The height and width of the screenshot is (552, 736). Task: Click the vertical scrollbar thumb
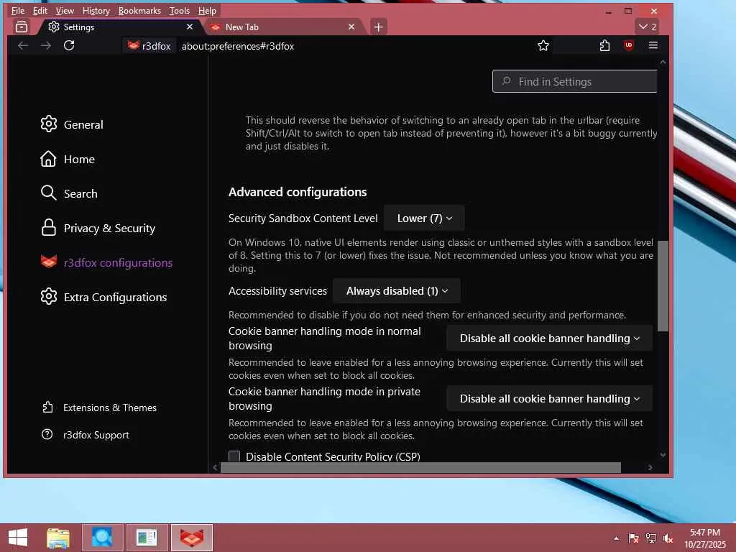click(x=662, y=286)
